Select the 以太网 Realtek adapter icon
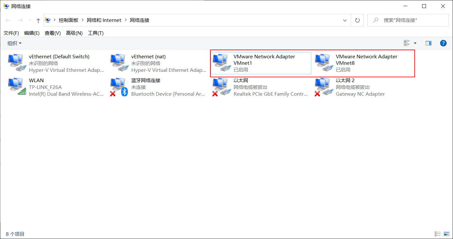Screen dimensions: 453x239 [x=221, y=87]
